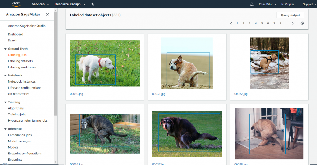
Task: Open the N. Virginia region selector
Action: 289,4
